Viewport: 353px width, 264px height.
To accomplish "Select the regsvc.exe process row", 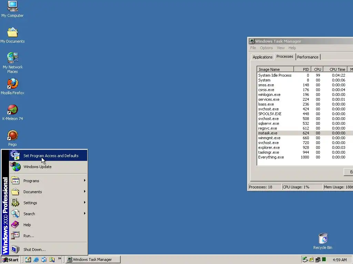I will (305, 128).
